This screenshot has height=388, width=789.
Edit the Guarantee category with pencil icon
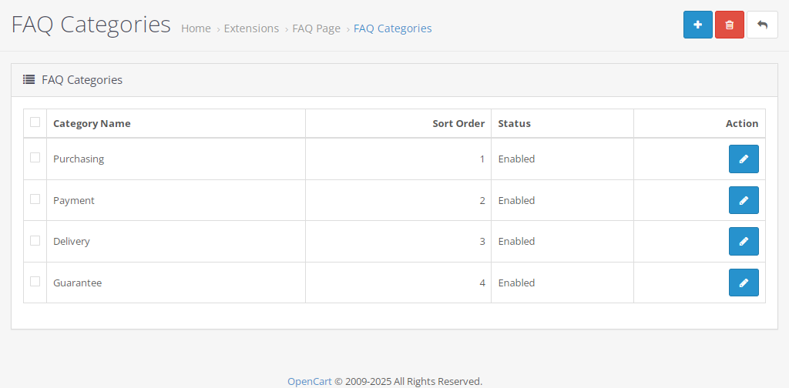pos(744,283)
